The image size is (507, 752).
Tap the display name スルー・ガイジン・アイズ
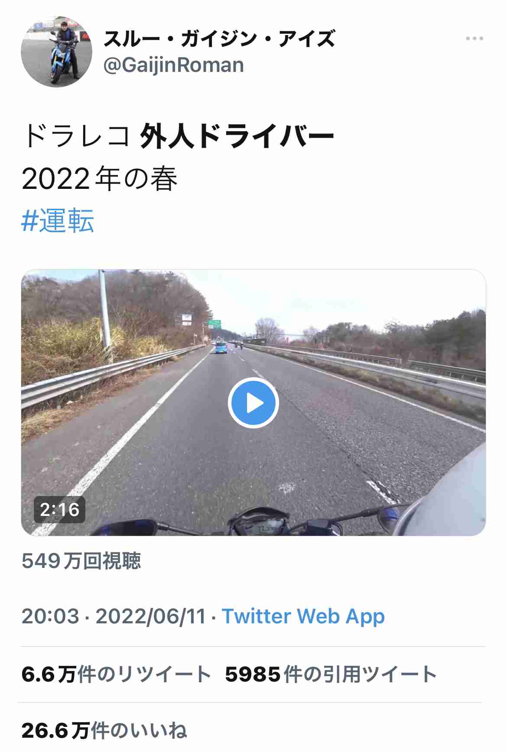tap(219, 39)
